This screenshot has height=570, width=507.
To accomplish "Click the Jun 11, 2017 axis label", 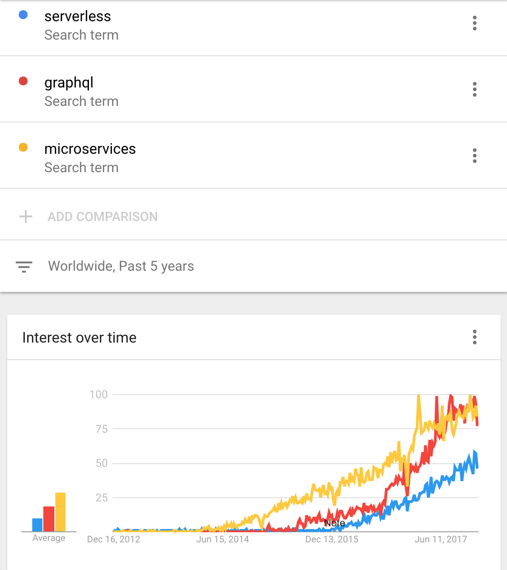I will click(441, 539).
